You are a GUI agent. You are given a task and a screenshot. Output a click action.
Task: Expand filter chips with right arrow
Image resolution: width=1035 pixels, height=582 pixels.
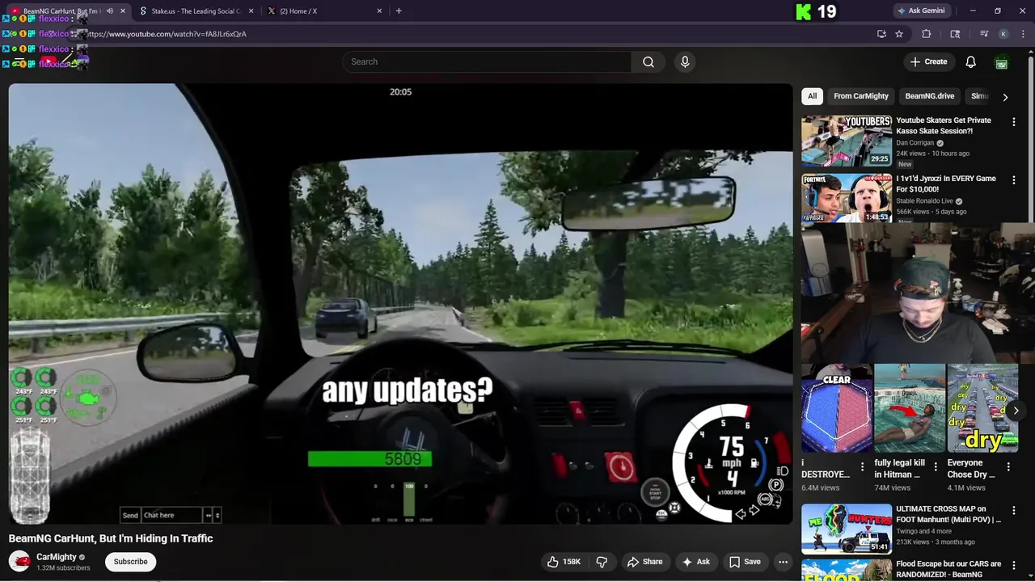coord(1005,97)
